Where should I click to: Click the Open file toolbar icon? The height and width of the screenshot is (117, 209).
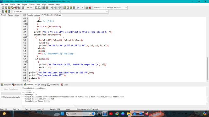point(6,8)
